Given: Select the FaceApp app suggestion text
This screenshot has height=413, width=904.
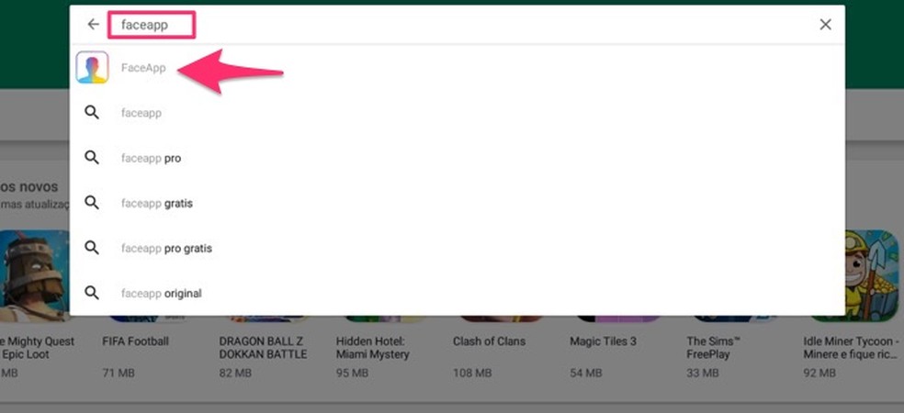Looking at the screenshot, I should [x=143, y=68].
